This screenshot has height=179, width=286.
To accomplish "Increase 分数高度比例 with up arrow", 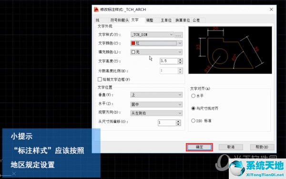I will tap(180, 69).
